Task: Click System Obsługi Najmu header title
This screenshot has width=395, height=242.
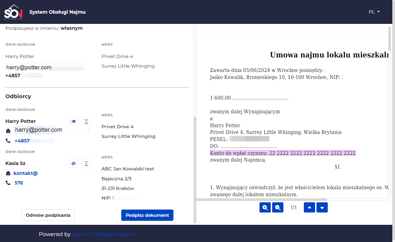Action: click(58, 12)
